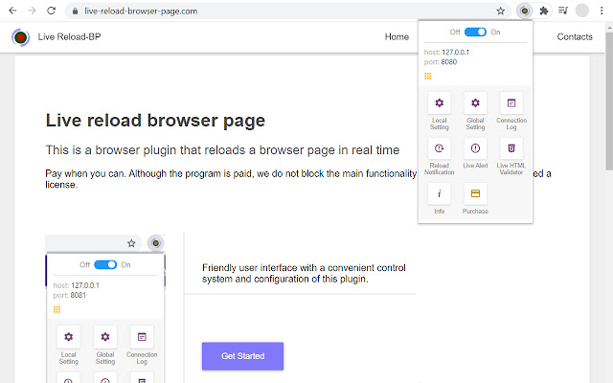Screen dimensions: 613x383
Task: Bookmark this page with the star icon
Action: pos(500,11)
